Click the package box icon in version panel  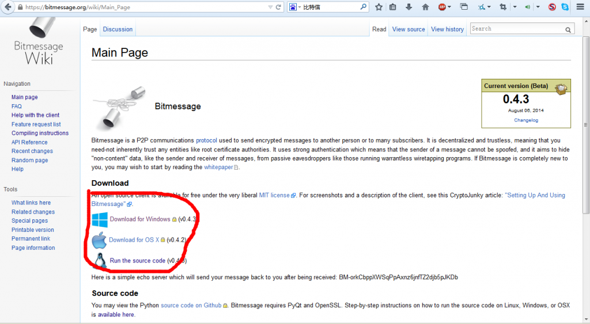click(x=561, y=89)
